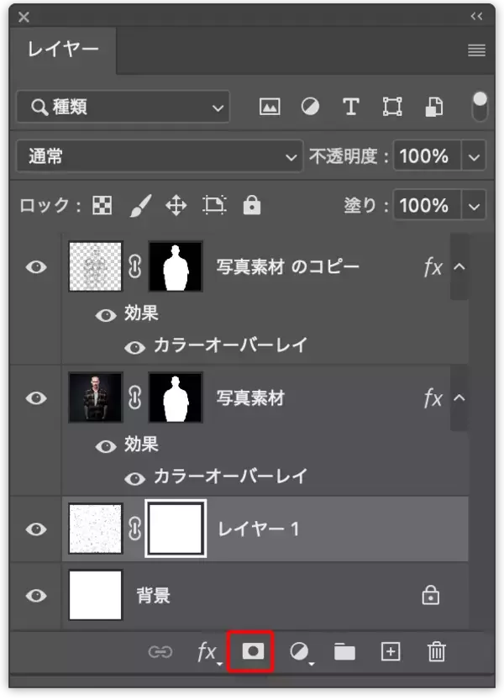Click layer name 背景
504x700 pixels.
click(153, 595)
